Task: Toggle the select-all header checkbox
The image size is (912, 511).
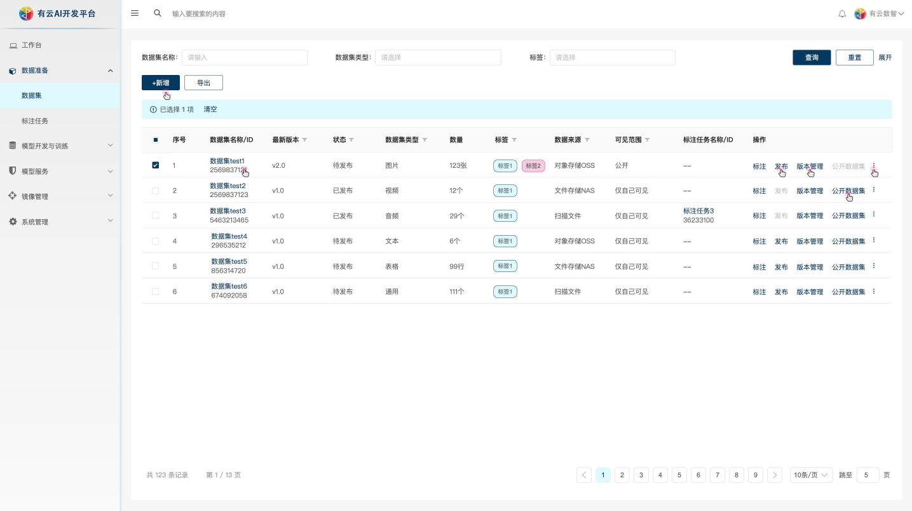Action: coord(156,140)
